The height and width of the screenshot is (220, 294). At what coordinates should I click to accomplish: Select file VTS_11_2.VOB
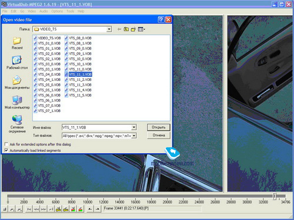point(78,80)
